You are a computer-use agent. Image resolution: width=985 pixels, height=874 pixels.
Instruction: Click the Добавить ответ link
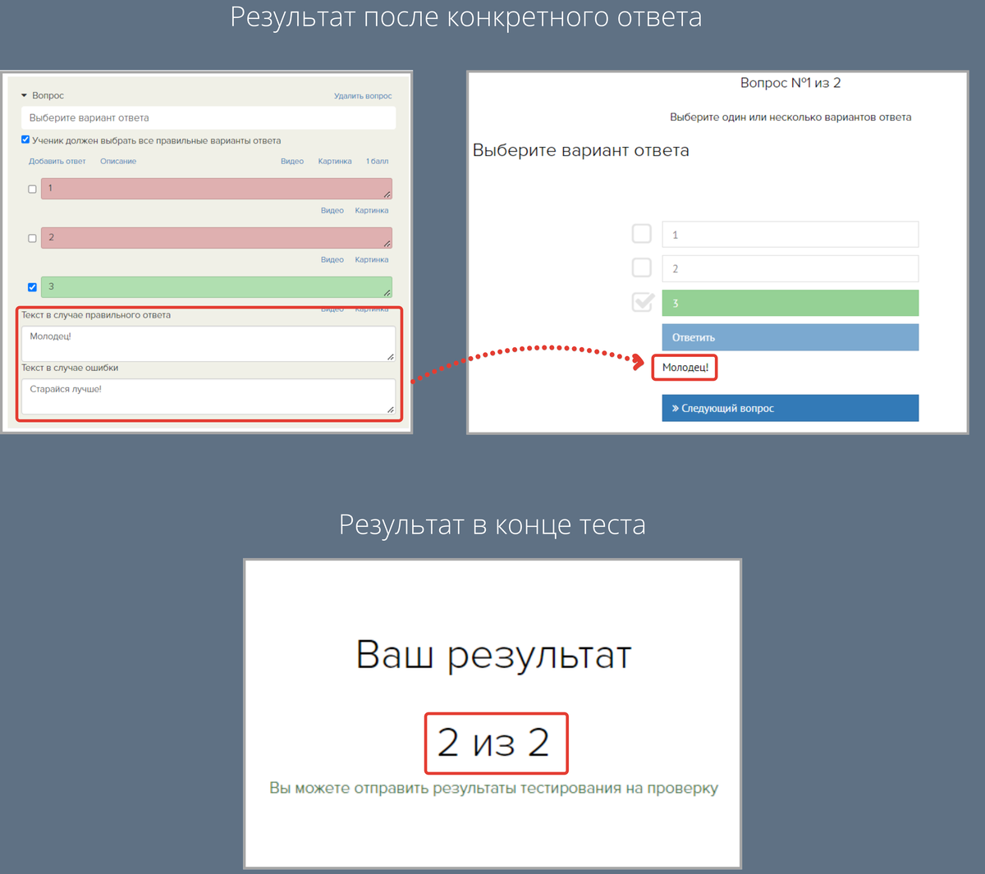(57, 161)
